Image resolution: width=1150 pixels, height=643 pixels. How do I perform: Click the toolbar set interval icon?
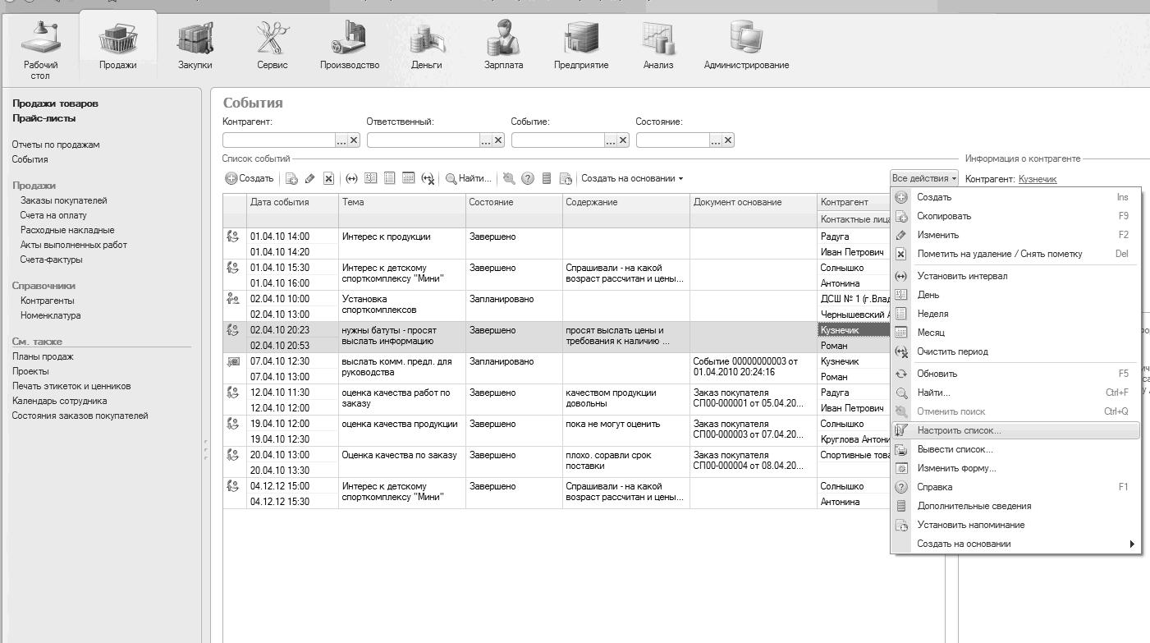351,178
